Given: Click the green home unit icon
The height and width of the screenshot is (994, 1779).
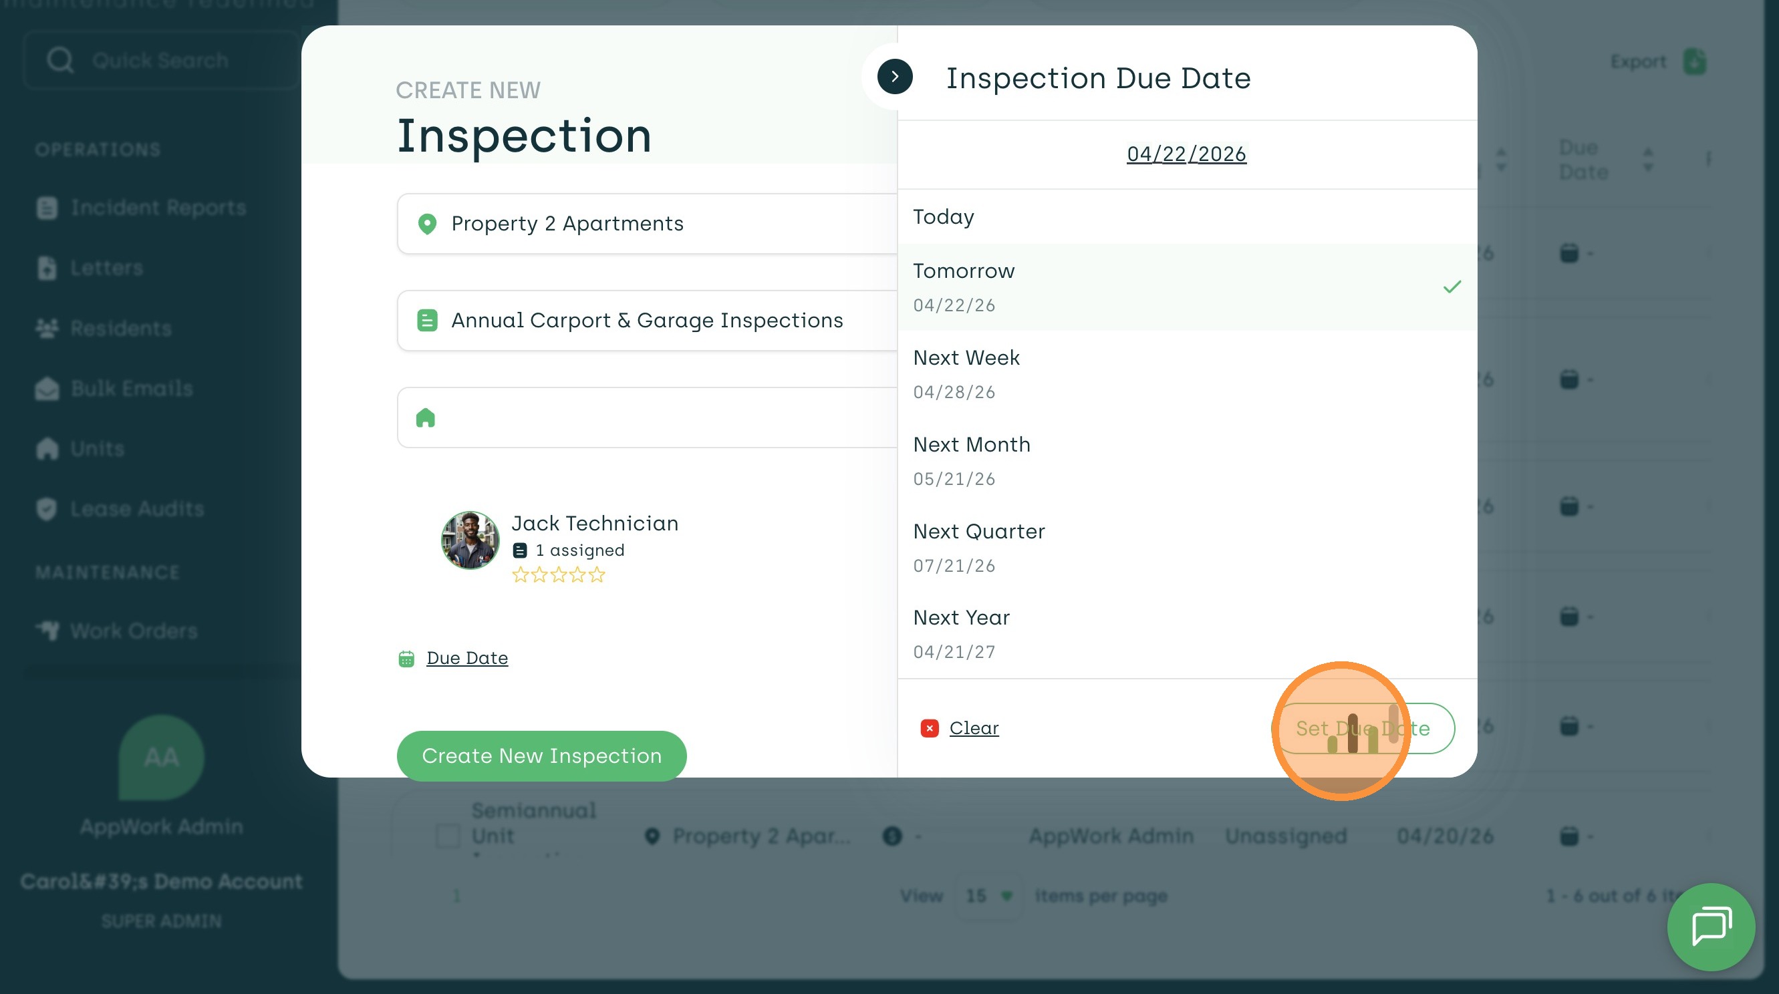Looking at the screenshot, I should pyautogui.click(x=426, y=418).
